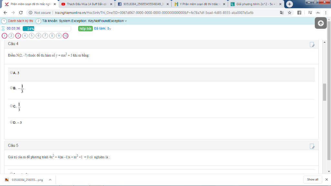Open a new tab with the plus button
The width and height of the screenshot is (331, 186).
tap(289, 4)
